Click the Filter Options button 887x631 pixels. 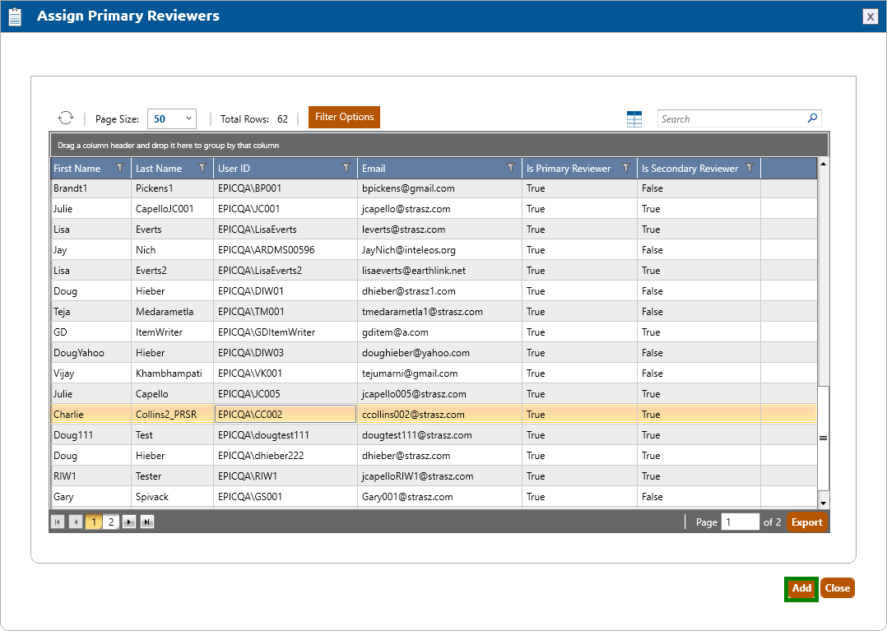click(x=344, y=117)
